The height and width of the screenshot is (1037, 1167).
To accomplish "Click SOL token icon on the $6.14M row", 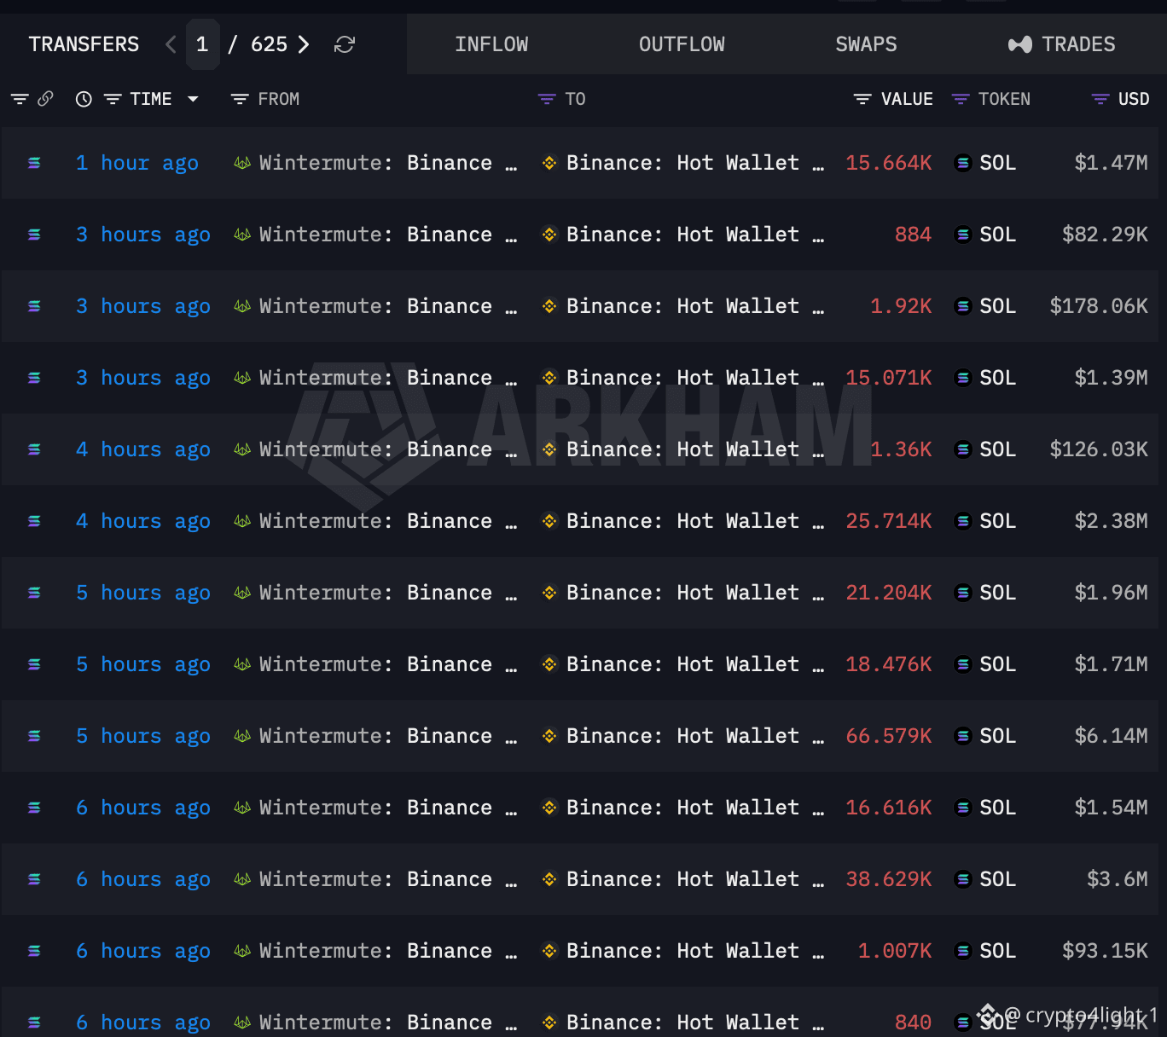I will (963, 736).
